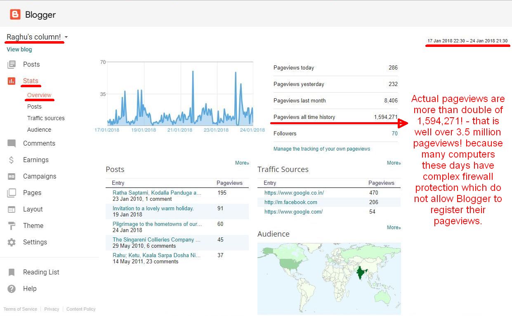Click the date range 17 Jan 2018 text
Viewport: 512px width, 316px height.
pos(467,41)
